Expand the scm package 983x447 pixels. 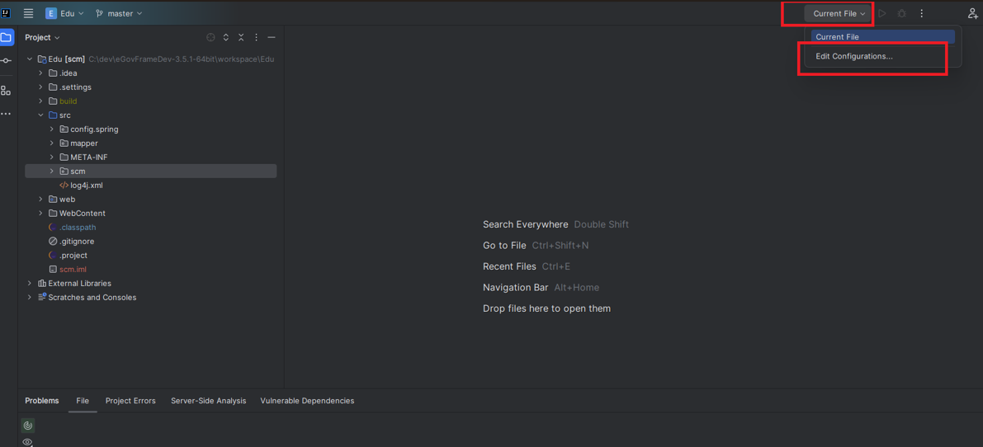(52, 171)
